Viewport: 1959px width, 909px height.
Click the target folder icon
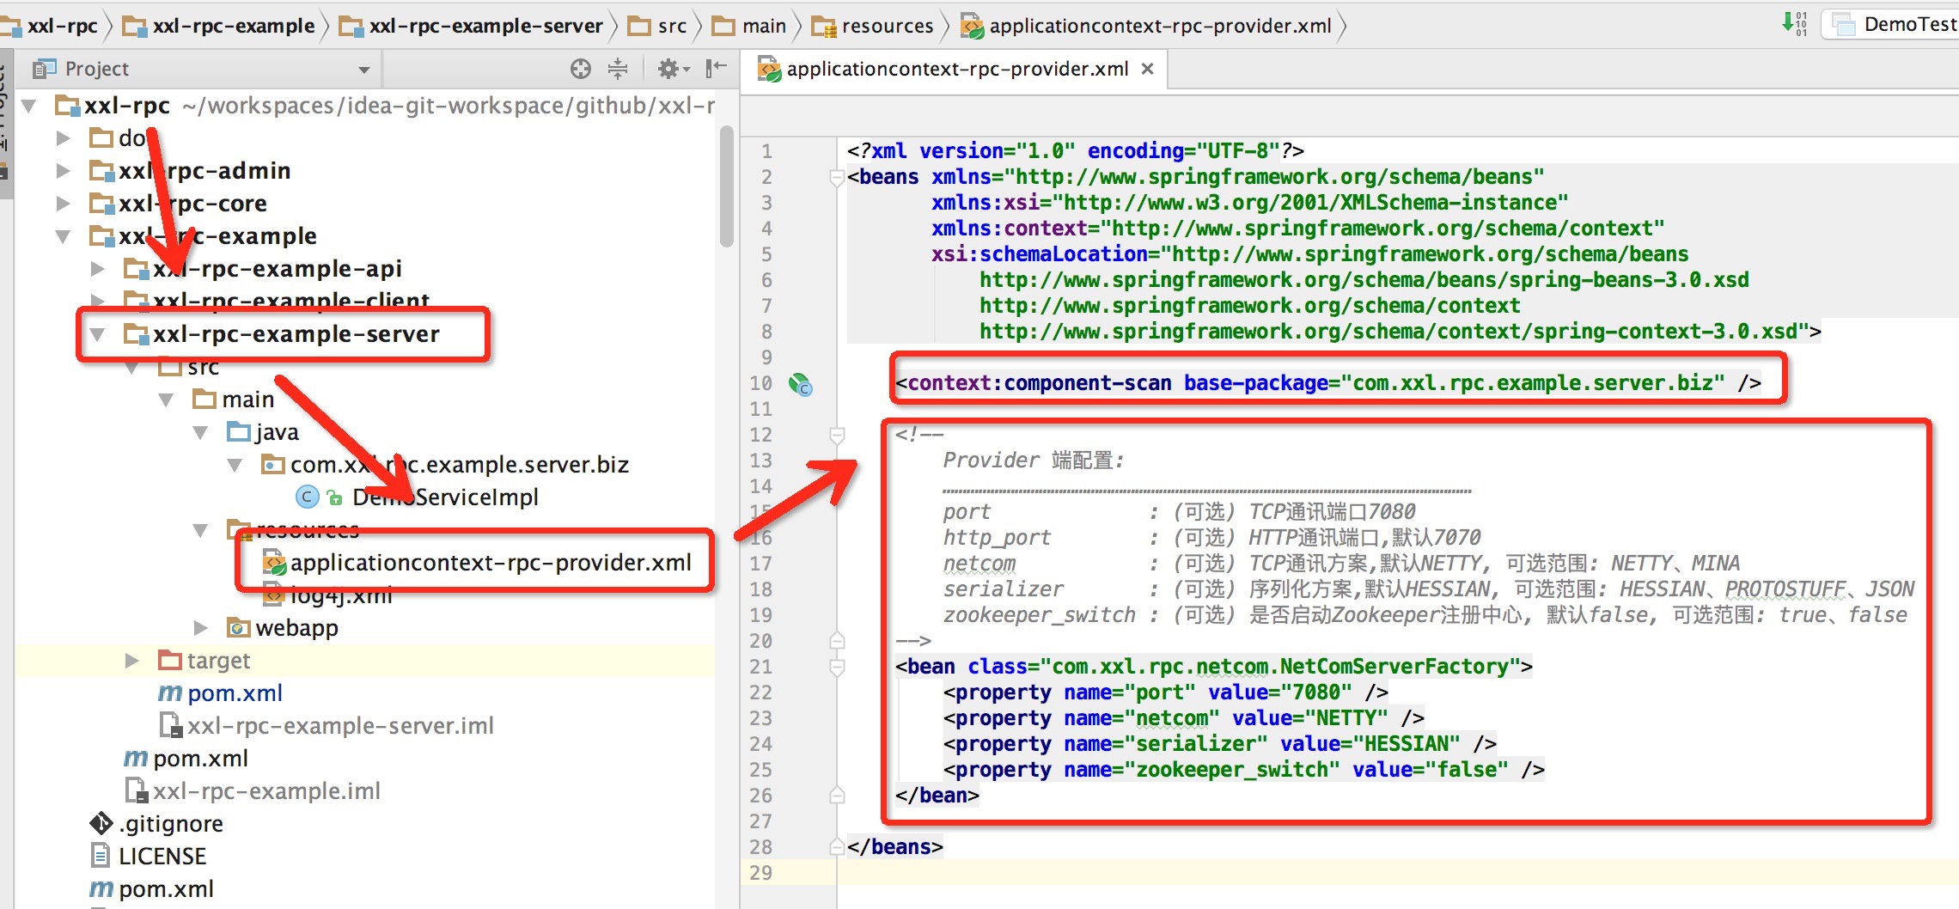click(170, 661)
